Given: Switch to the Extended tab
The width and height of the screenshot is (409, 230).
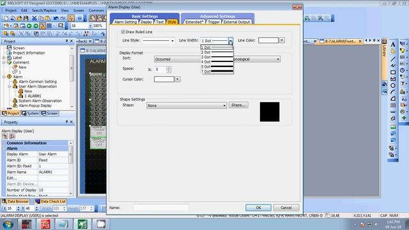Looking at the screenshot, I should [x=194, y=22].
